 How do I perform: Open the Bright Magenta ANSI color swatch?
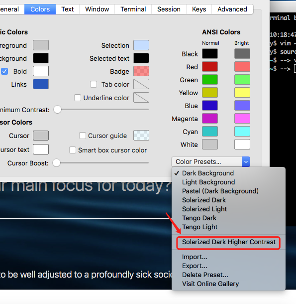pyautogui.click(x=242, y=118)
